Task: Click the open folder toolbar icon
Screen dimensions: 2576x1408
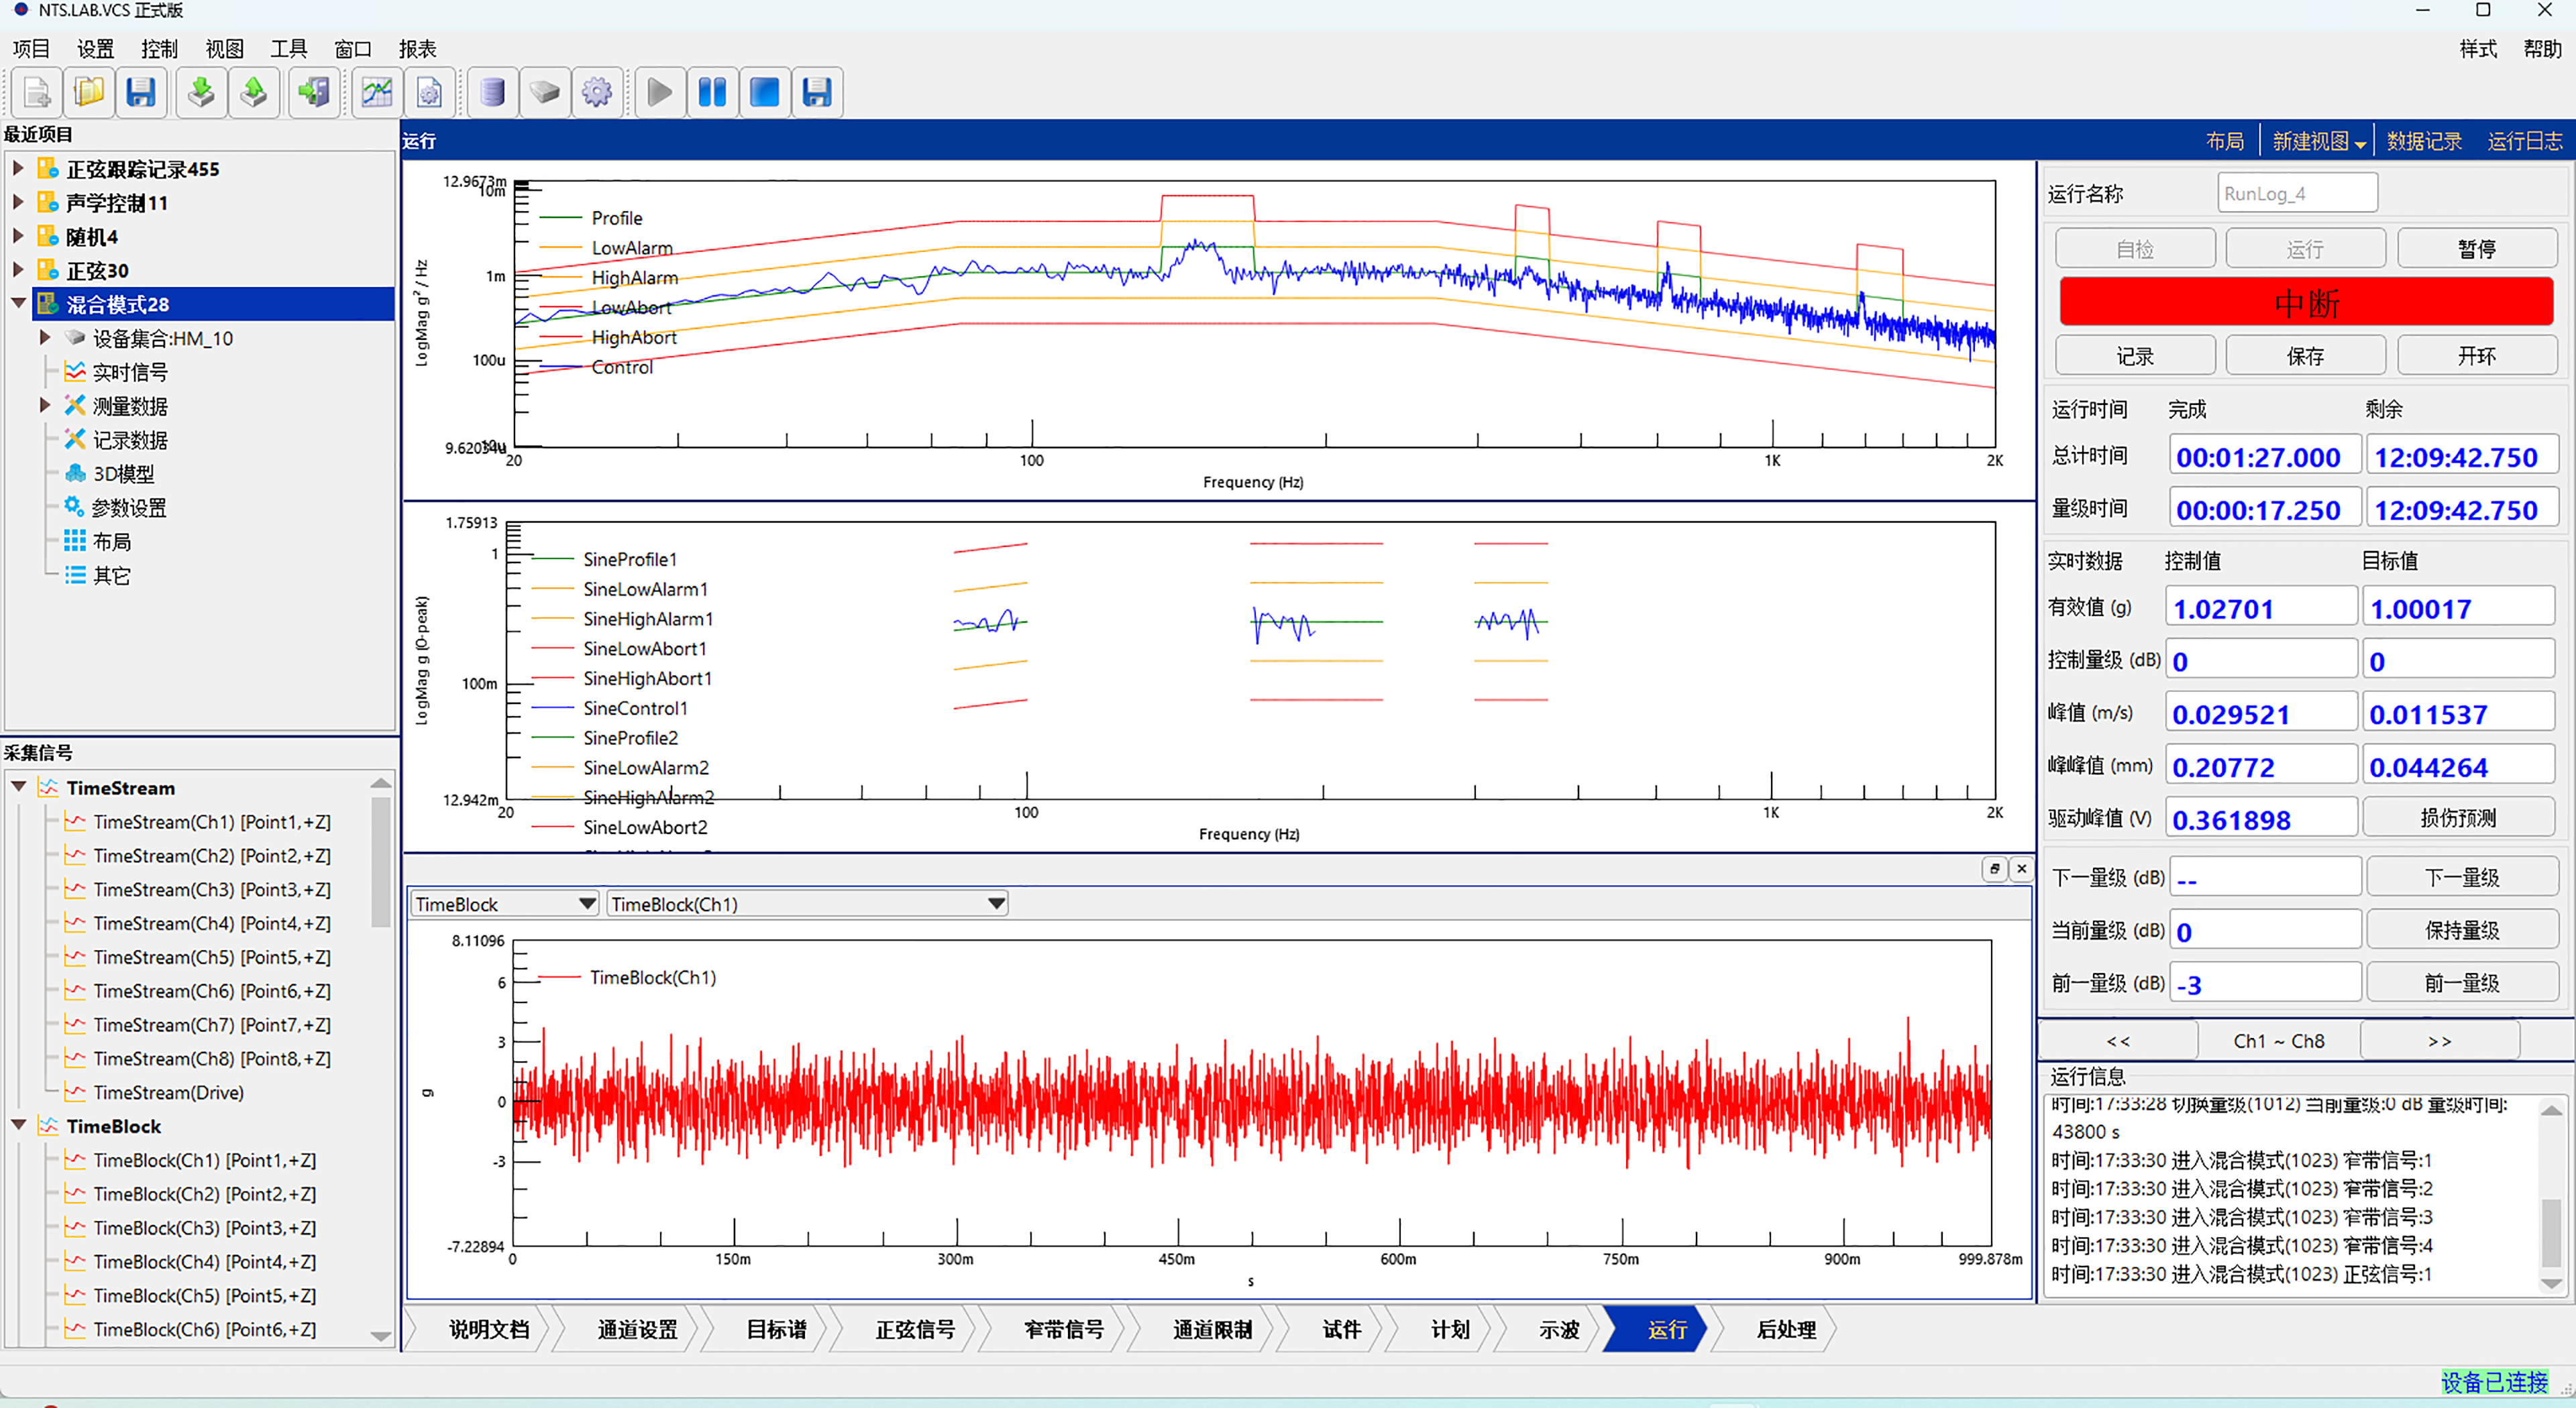Action: pos(89,93)
